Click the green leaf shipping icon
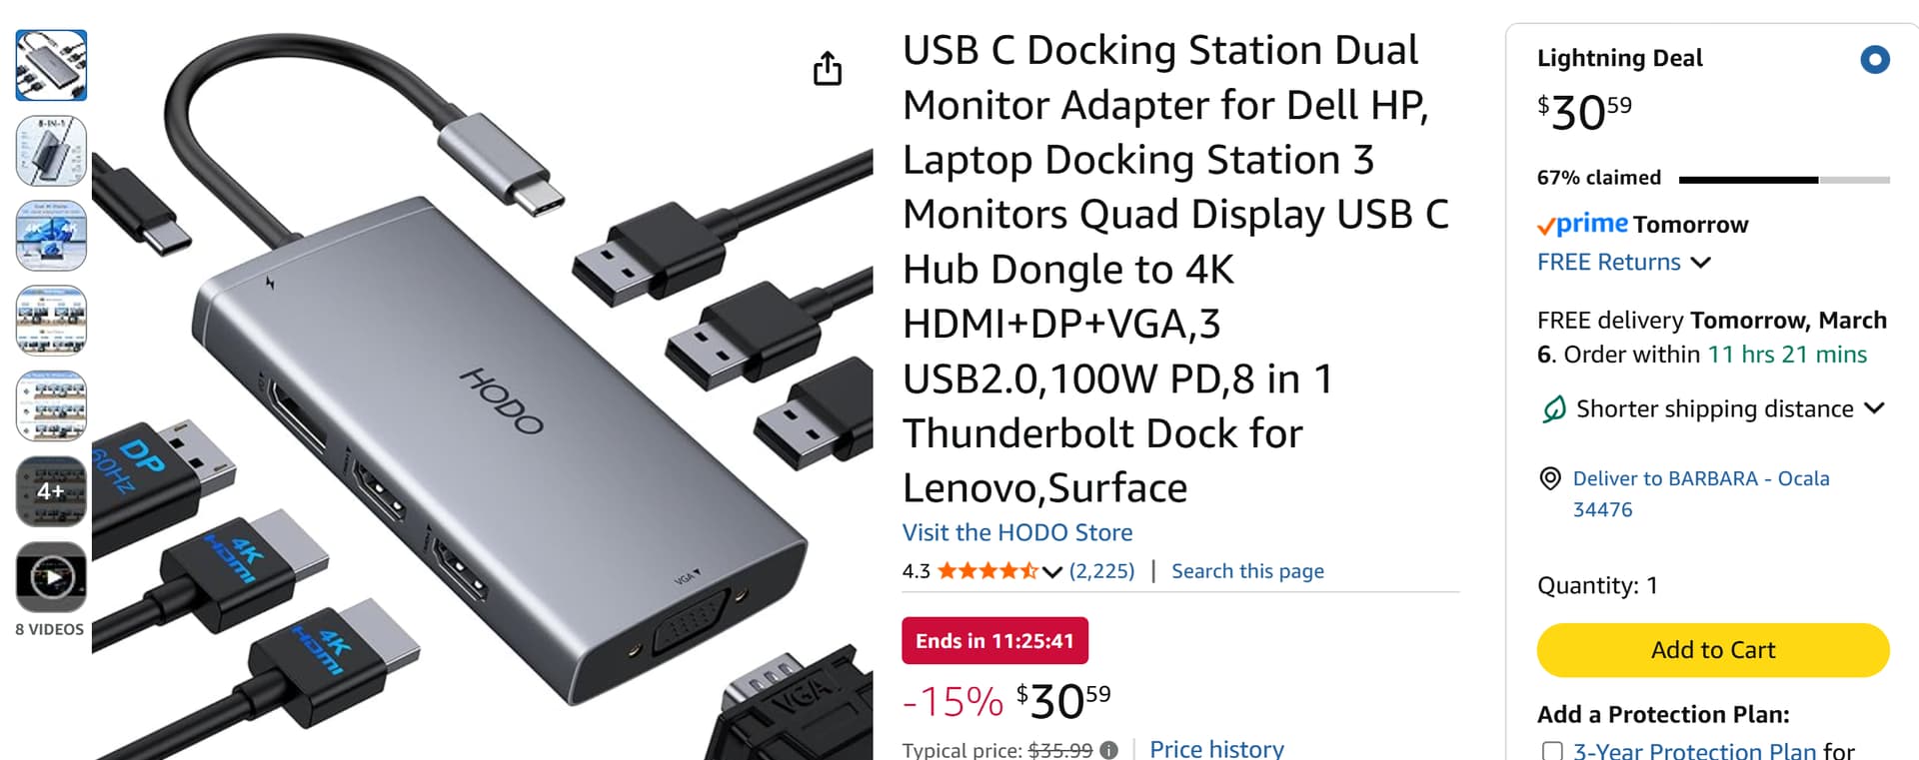The width and height of the screenshot is (1919, 760). pyautogui.click(x=1553, y=409)
